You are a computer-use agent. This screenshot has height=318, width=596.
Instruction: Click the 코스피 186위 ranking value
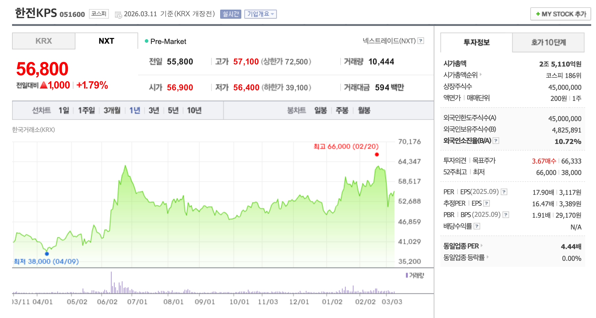[563, 76]
